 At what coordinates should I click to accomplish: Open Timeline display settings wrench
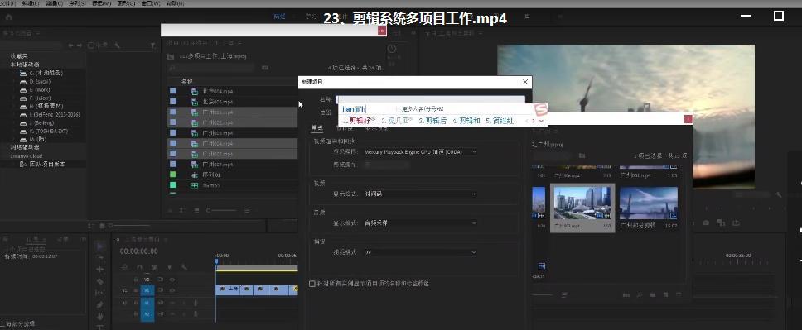(x=184, y=267)
